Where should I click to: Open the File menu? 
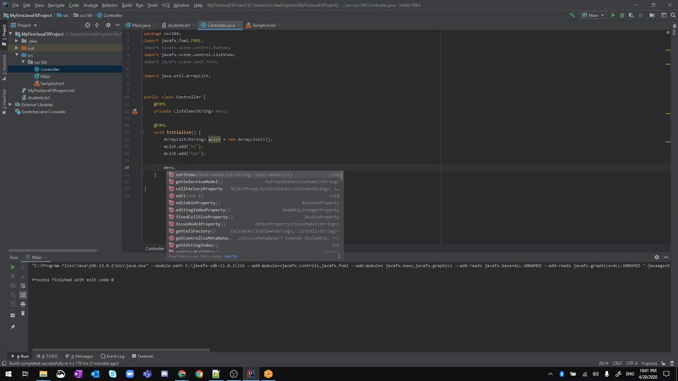[x=15, y=5]
